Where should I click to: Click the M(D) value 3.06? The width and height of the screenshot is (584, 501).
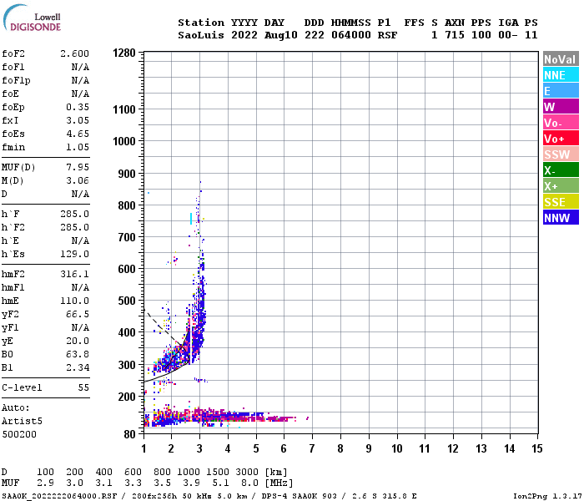78,180
